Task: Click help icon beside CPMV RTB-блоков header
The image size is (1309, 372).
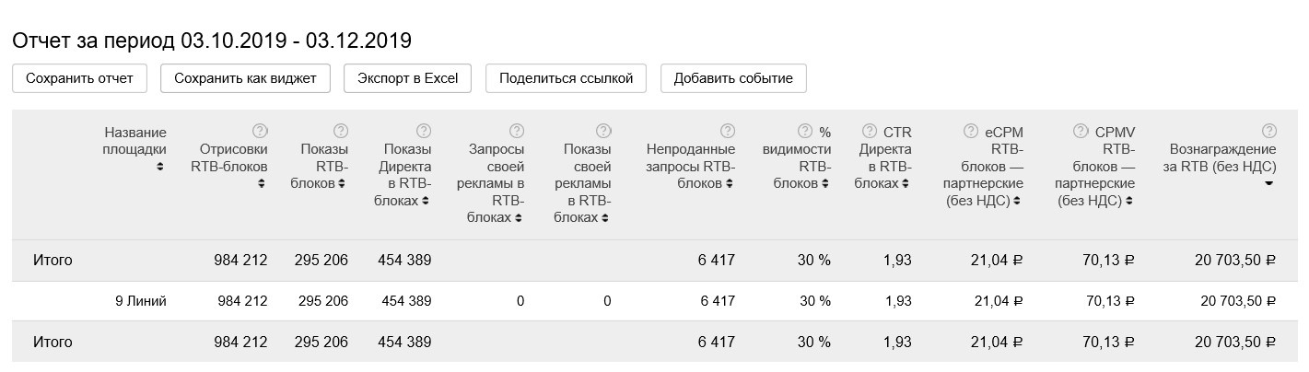Action: (x=1081, y=131)
